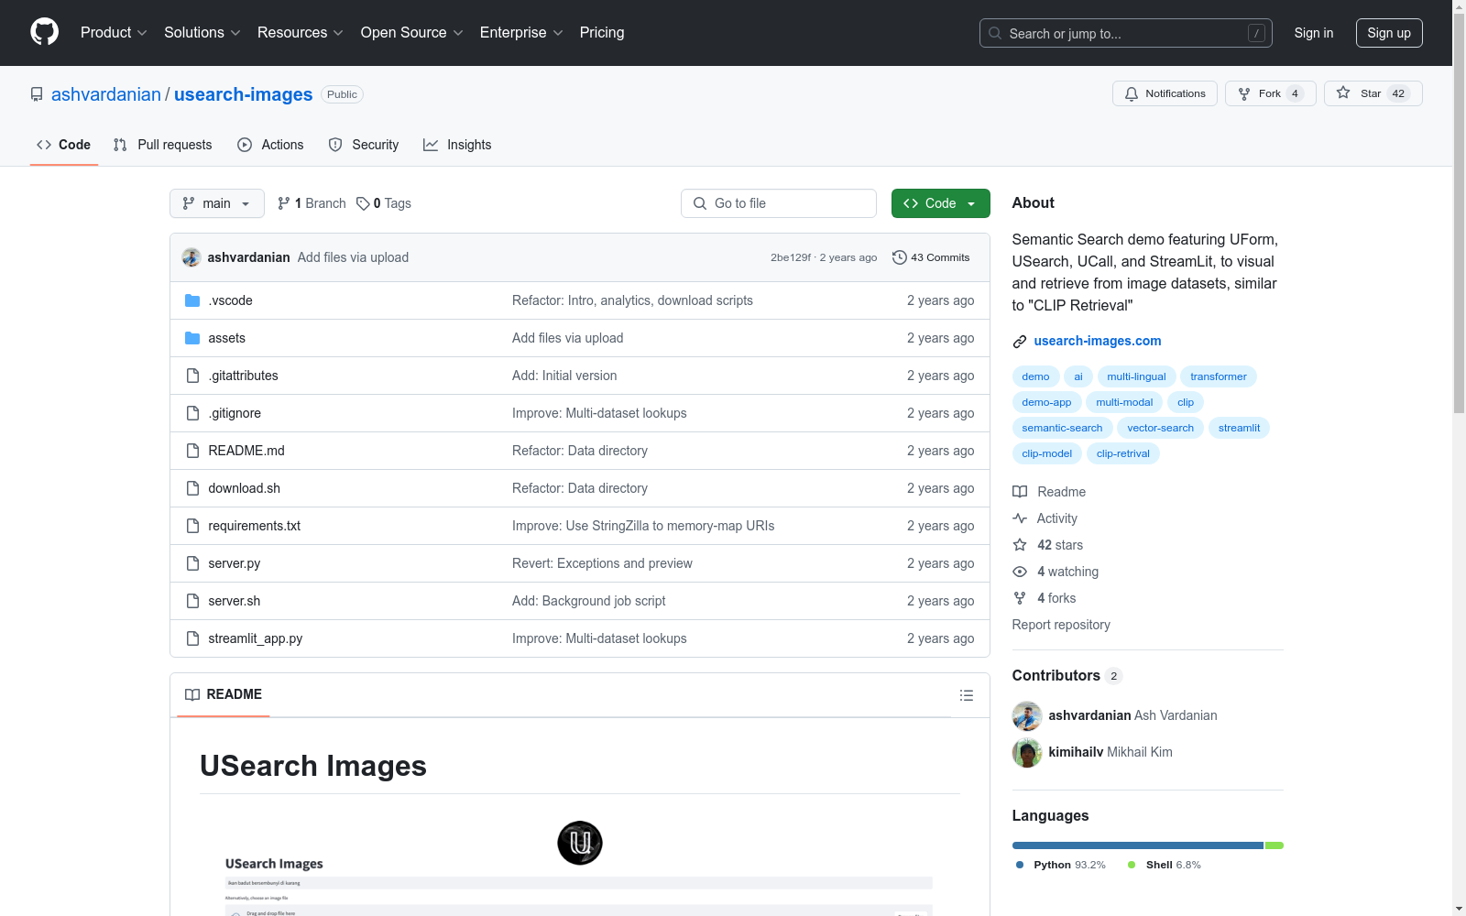
Task: Click the GitHub logo icon
Action: [44, 32]
